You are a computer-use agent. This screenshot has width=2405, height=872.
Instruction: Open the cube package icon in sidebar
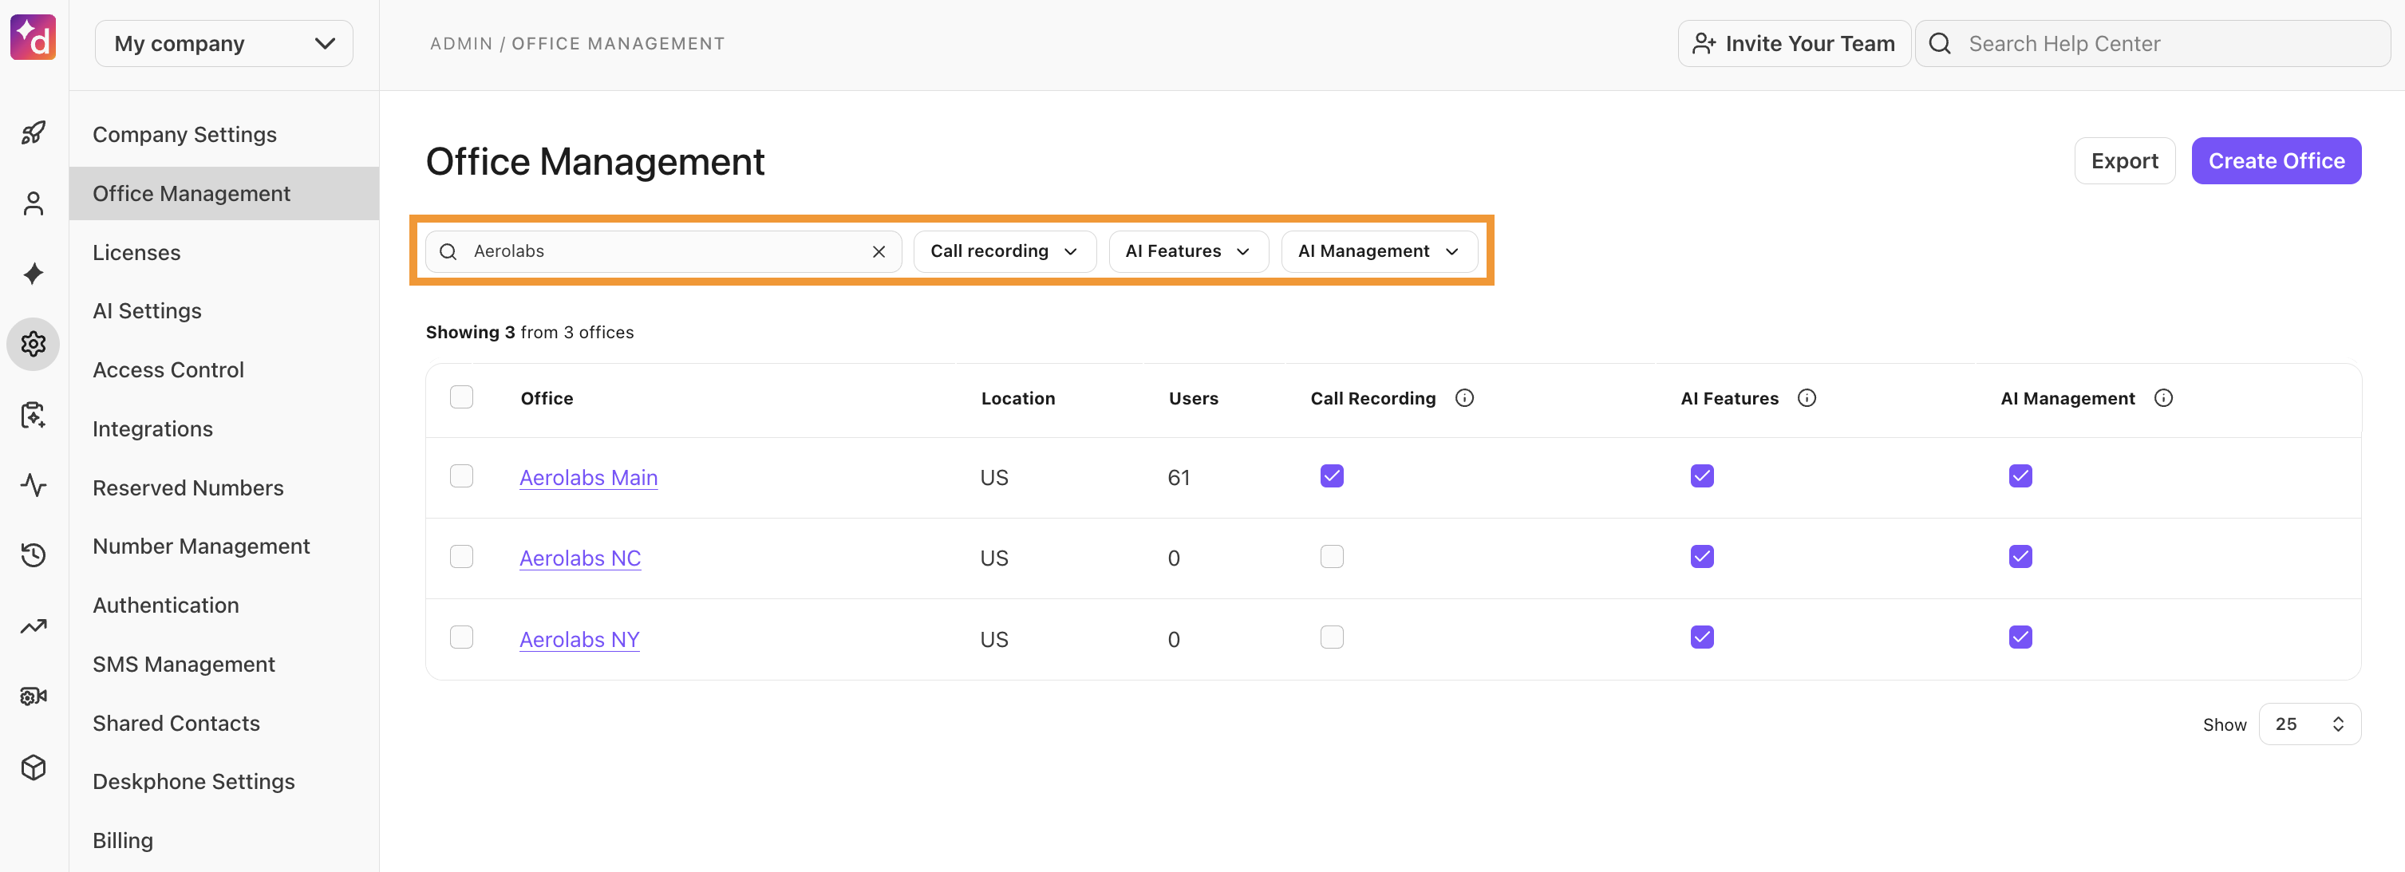point(34,767)
